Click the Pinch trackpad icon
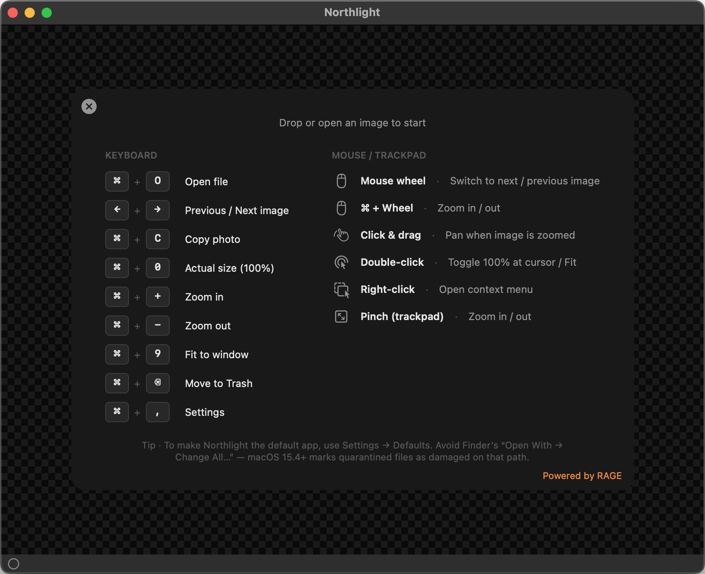705x574 pixels. coord(341,317)
